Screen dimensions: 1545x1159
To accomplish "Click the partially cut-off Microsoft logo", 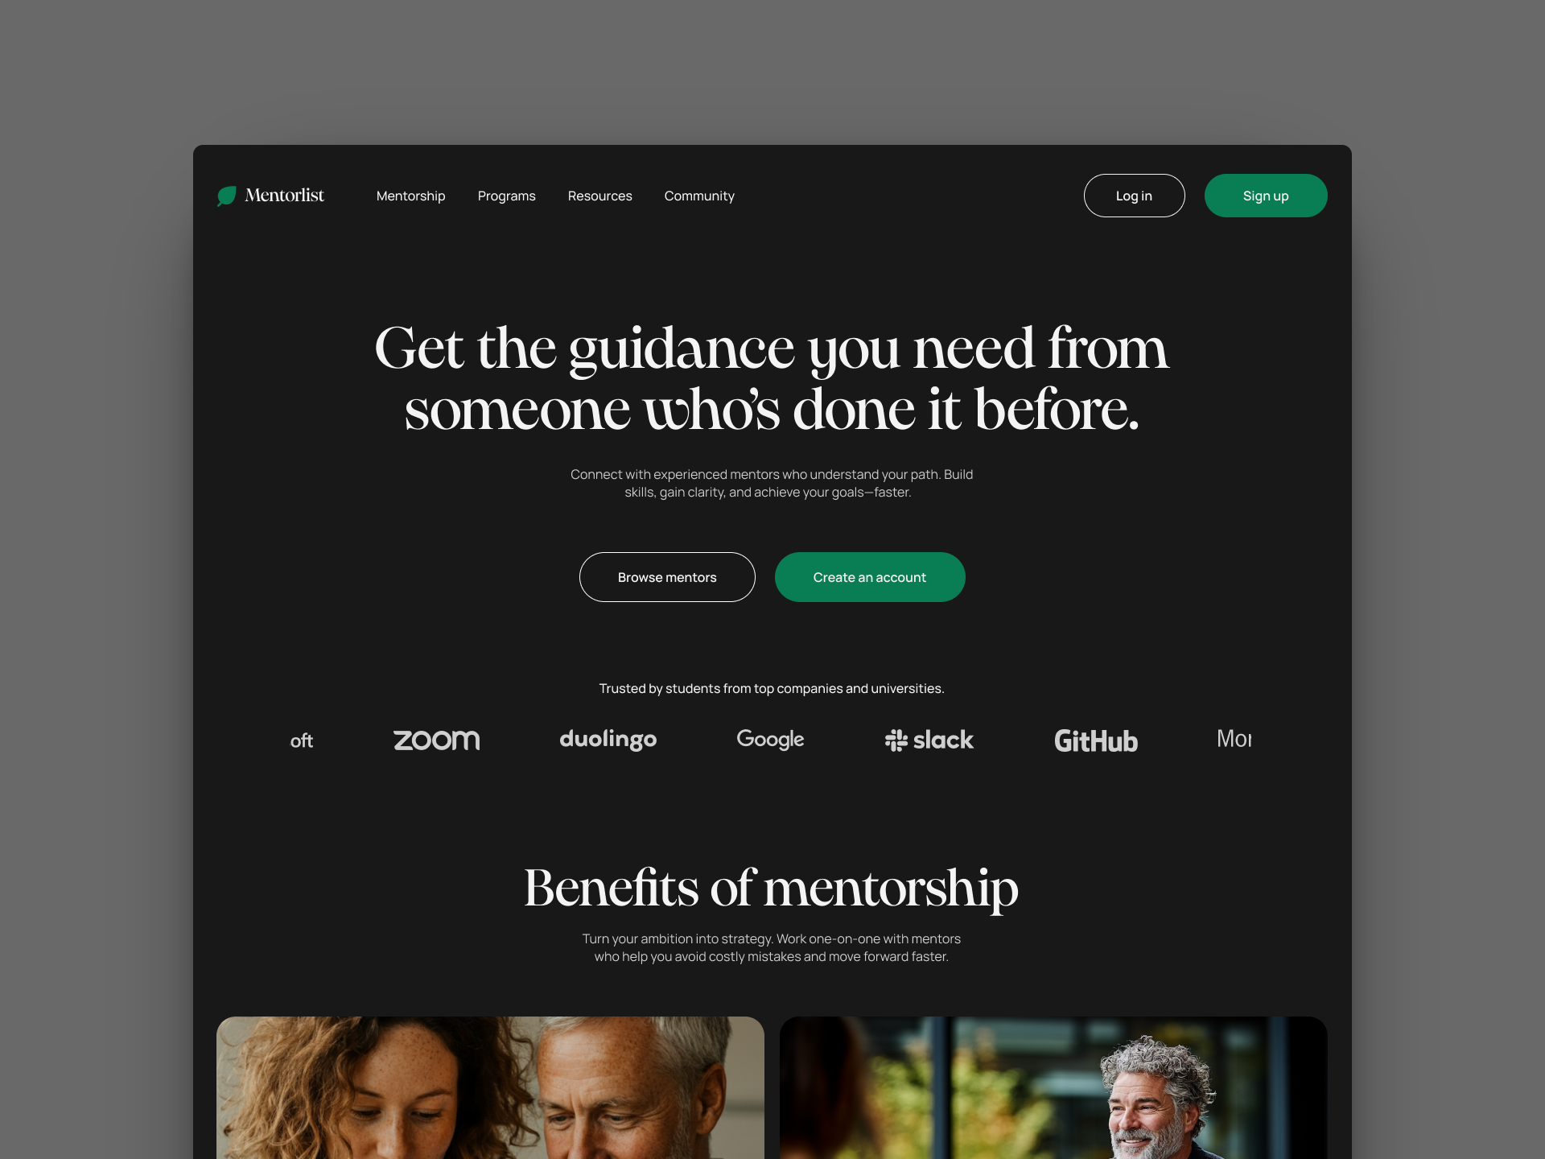I will [302, 740].
